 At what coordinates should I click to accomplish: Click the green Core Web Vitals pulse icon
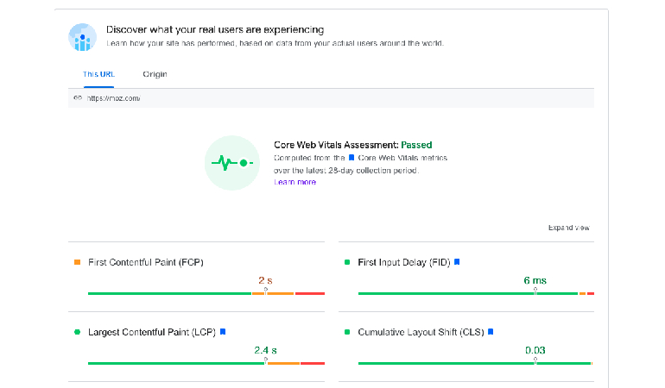tap(231, 162)
